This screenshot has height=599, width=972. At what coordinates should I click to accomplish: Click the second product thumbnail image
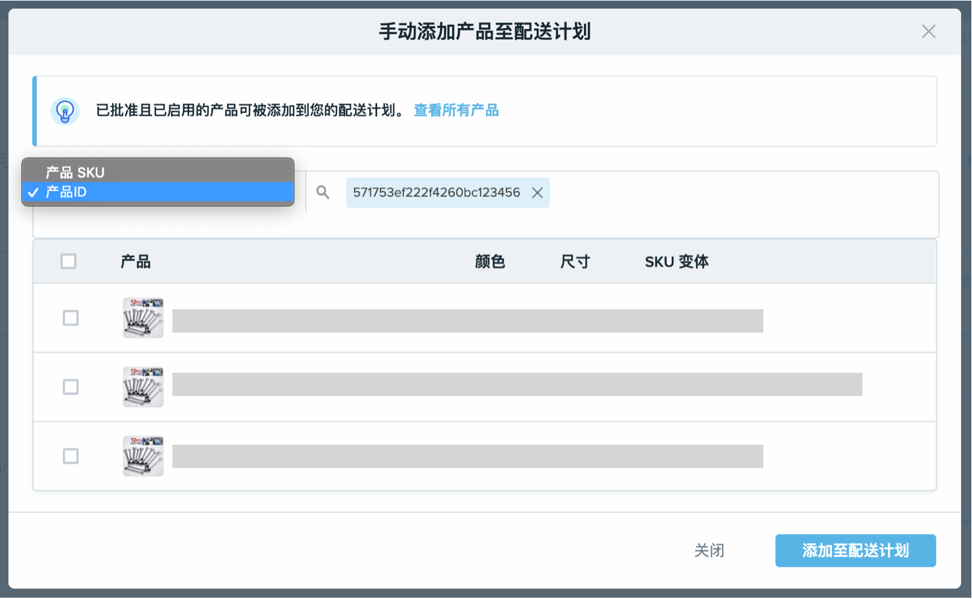coord(143,387)
